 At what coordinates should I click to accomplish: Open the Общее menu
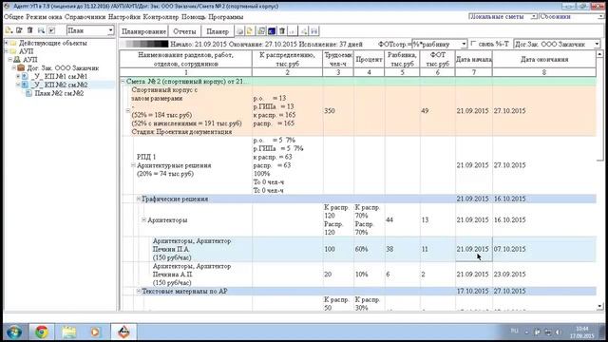click(13, 17)
